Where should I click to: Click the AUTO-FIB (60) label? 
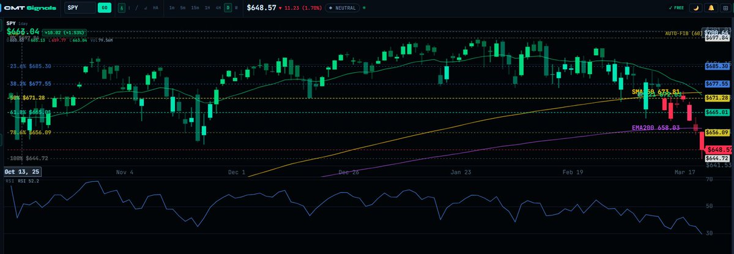(683, 33)
